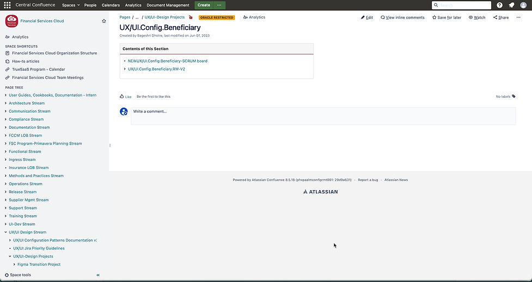This screenshot has height=282, width=532.
Task: Open Operations Stream page
Action: (26, 184)
